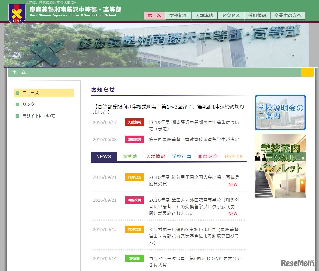Viewport: 319px width, 271px height.
Task: Click the pink 国際交流 badge on 2016/06/08 news
Action: pyautogui.click(x=135, y=139)
